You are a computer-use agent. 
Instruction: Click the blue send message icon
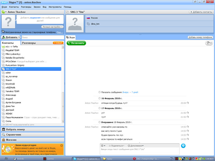tap(183, 146)
